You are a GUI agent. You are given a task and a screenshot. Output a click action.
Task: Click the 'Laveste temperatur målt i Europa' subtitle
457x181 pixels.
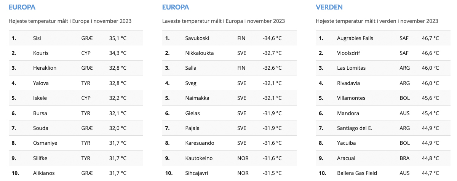click(223, 21)
